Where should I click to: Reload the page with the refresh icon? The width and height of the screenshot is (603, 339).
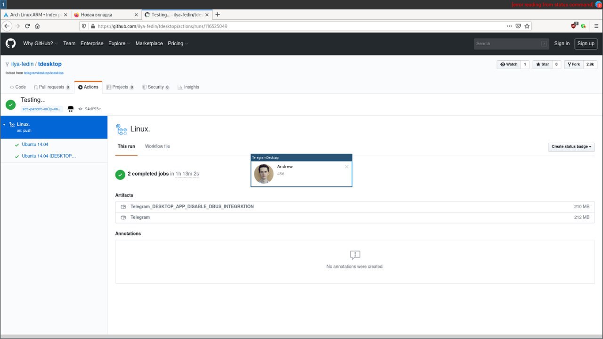pos(27,26)
